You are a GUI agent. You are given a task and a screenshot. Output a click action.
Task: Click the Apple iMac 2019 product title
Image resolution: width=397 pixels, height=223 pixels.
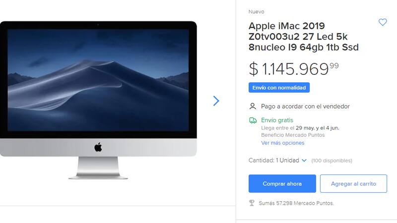tap(304, 37)
